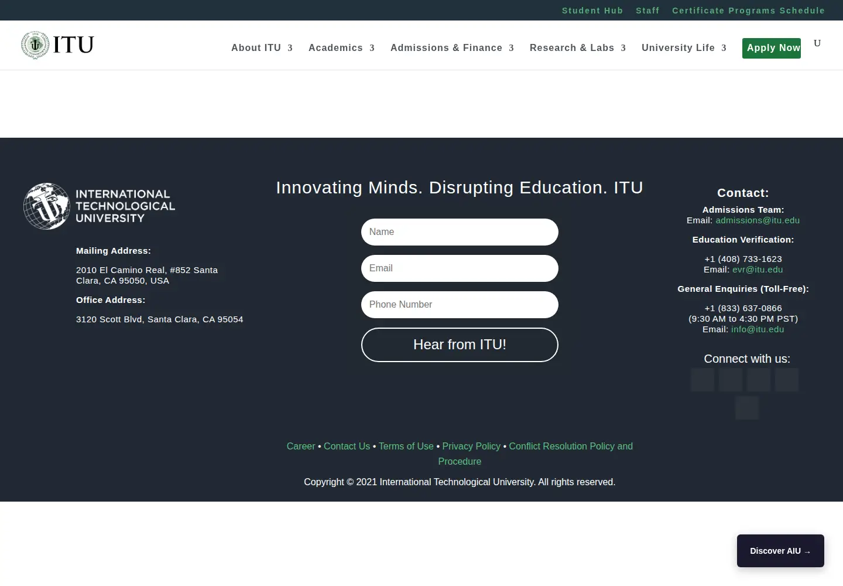Click the evr@itu.edu email link
843x586 pixels.
758,270
